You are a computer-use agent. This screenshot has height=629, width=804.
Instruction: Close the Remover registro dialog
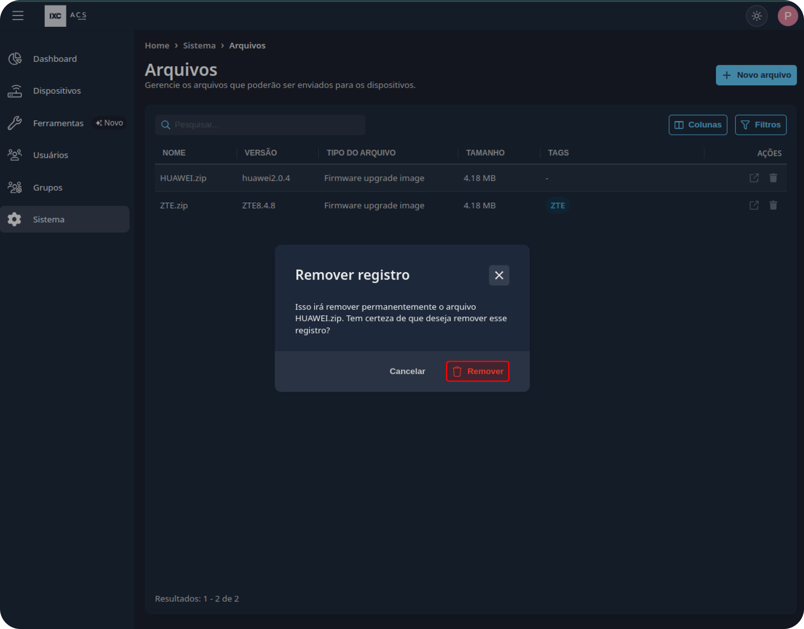(x=499, y=275)
